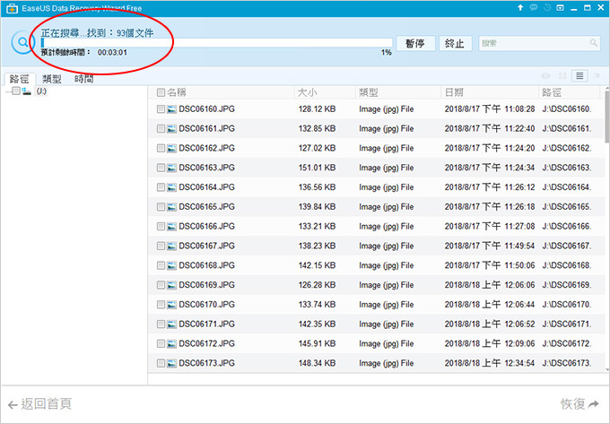610x424 pixels.
Task: Check the select-all checkbox beside 名稱
Action: tap(161, 92)
